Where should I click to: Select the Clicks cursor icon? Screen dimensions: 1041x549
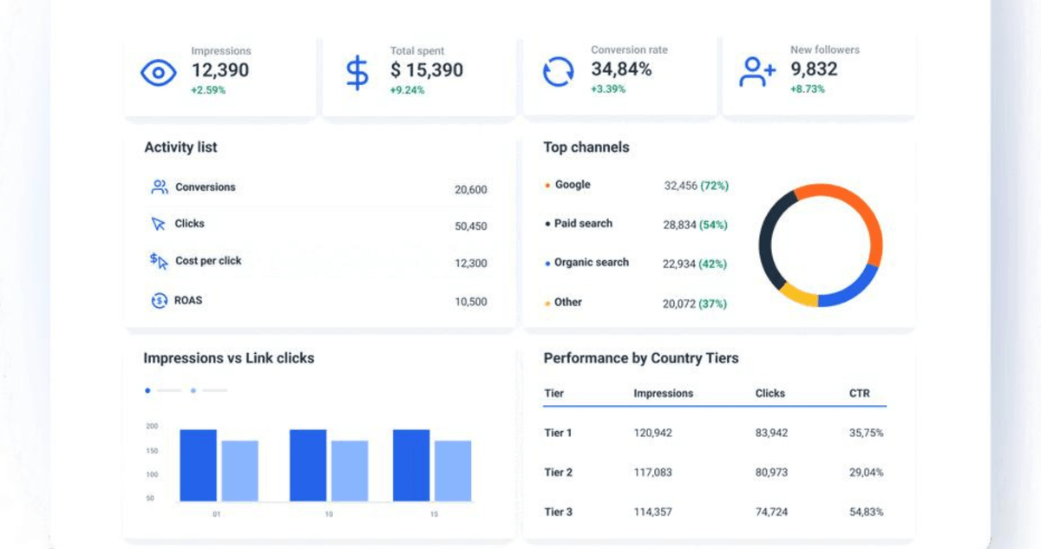pyautogui.click(x=158, y=224)
